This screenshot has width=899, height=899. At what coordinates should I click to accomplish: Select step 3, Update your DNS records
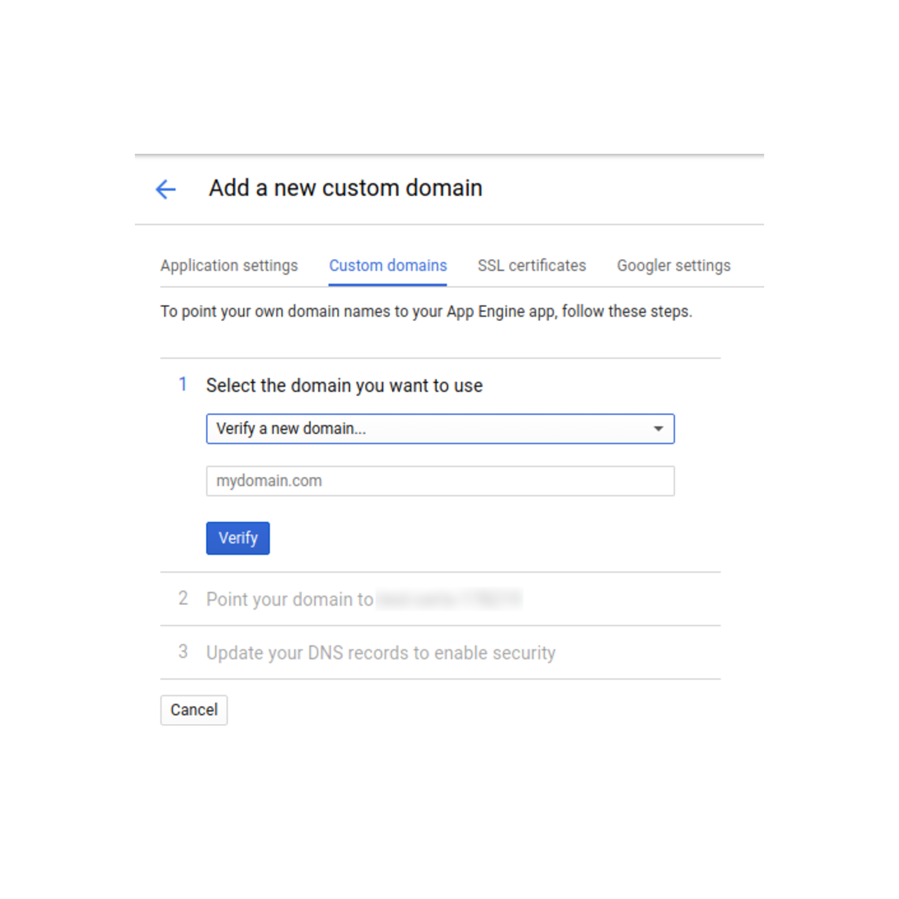pyautogui.click(x=380, y=652)
